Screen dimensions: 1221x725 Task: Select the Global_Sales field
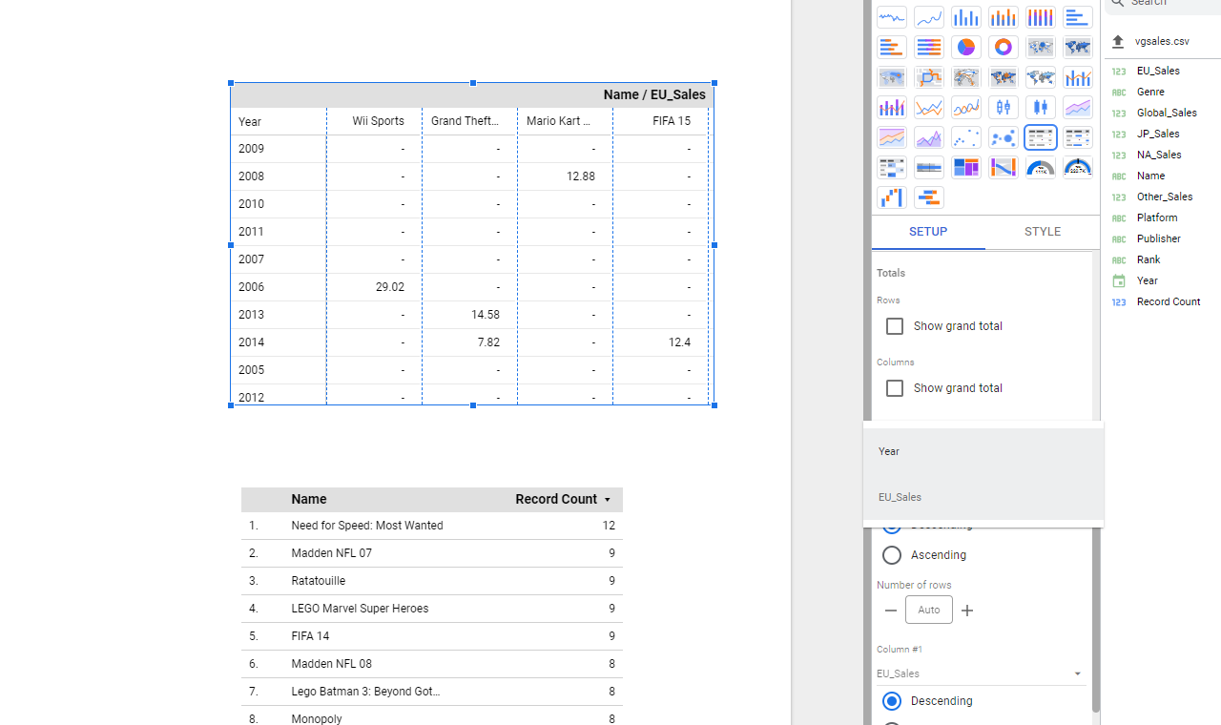1166,113
